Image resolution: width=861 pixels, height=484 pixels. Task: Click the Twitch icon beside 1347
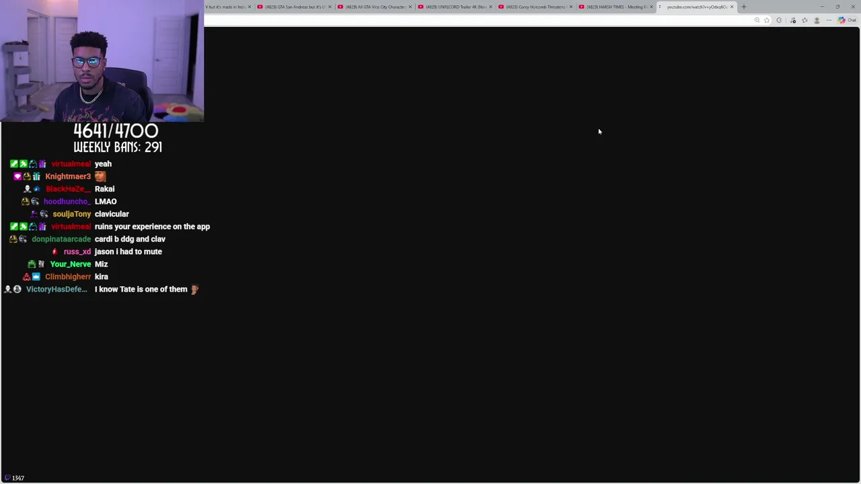click(x=7, y=478)
